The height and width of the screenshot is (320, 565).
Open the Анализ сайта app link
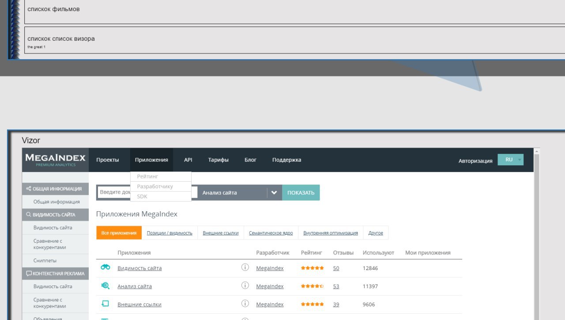135,286
